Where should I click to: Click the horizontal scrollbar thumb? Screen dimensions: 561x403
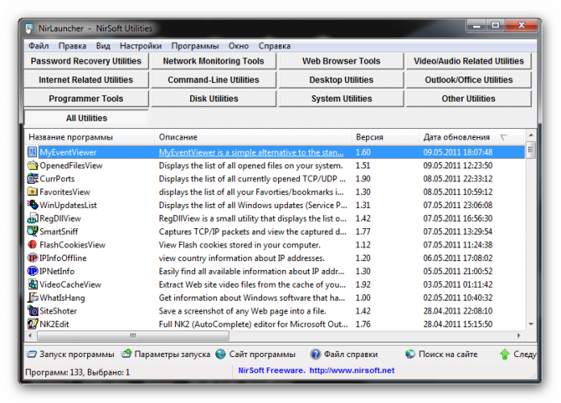pos(133,335)
